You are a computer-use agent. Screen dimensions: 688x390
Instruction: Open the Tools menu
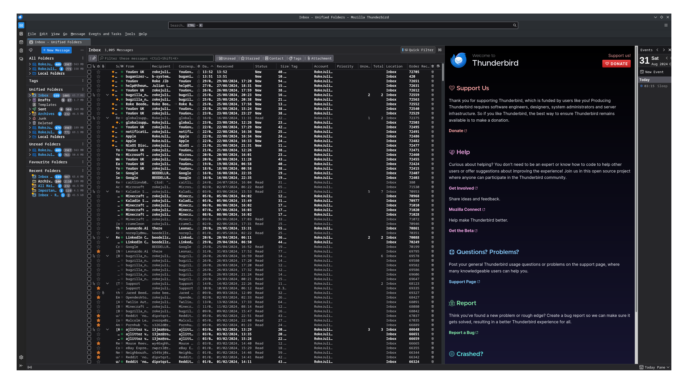tap(130, 34)
